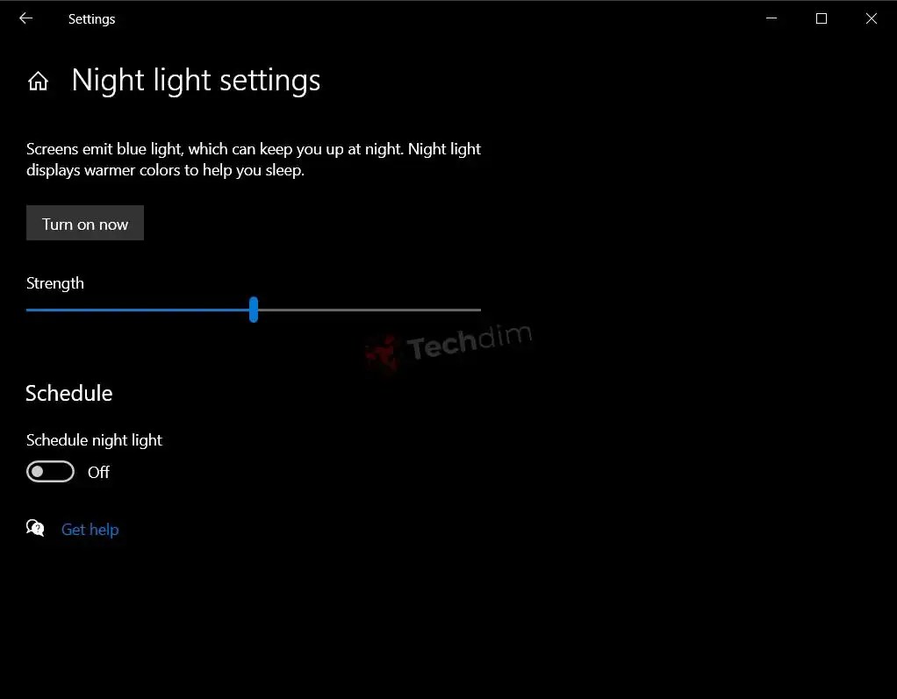Click the Strength slider handle

254,310
